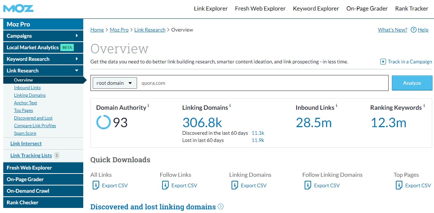Click the Analyze button
Image resolution: width=434 pixels, height=213 pixels.
(x=411, y=83)
